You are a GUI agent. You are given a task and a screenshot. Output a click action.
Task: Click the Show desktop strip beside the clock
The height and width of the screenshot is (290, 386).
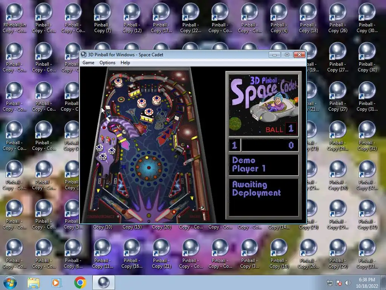(384, 283)
